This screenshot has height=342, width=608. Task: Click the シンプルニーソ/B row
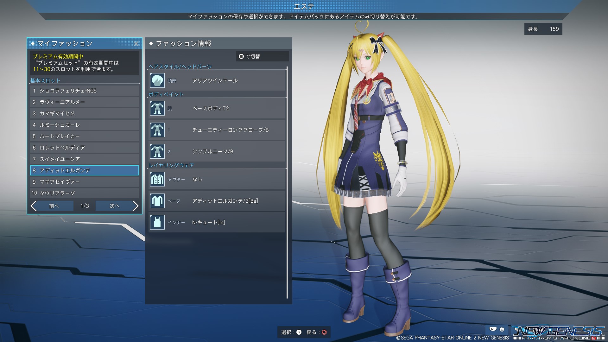click(x=217, y=151)
